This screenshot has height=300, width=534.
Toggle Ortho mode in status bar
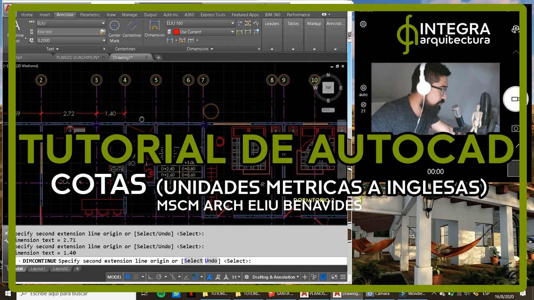pyautogui.click(x=150, y=277)
